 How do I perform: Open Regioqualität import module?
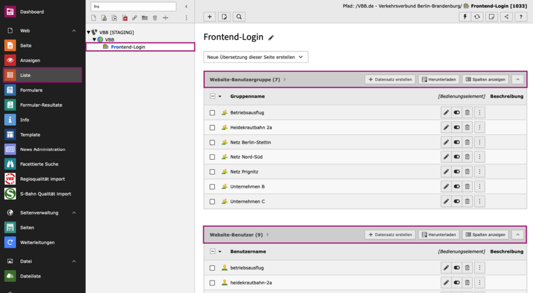[43, 179]
